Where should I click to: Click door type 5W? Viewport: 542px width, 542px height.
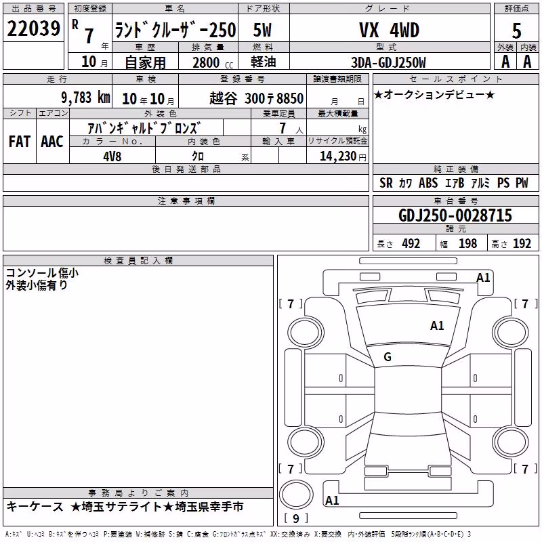point(262,30)
